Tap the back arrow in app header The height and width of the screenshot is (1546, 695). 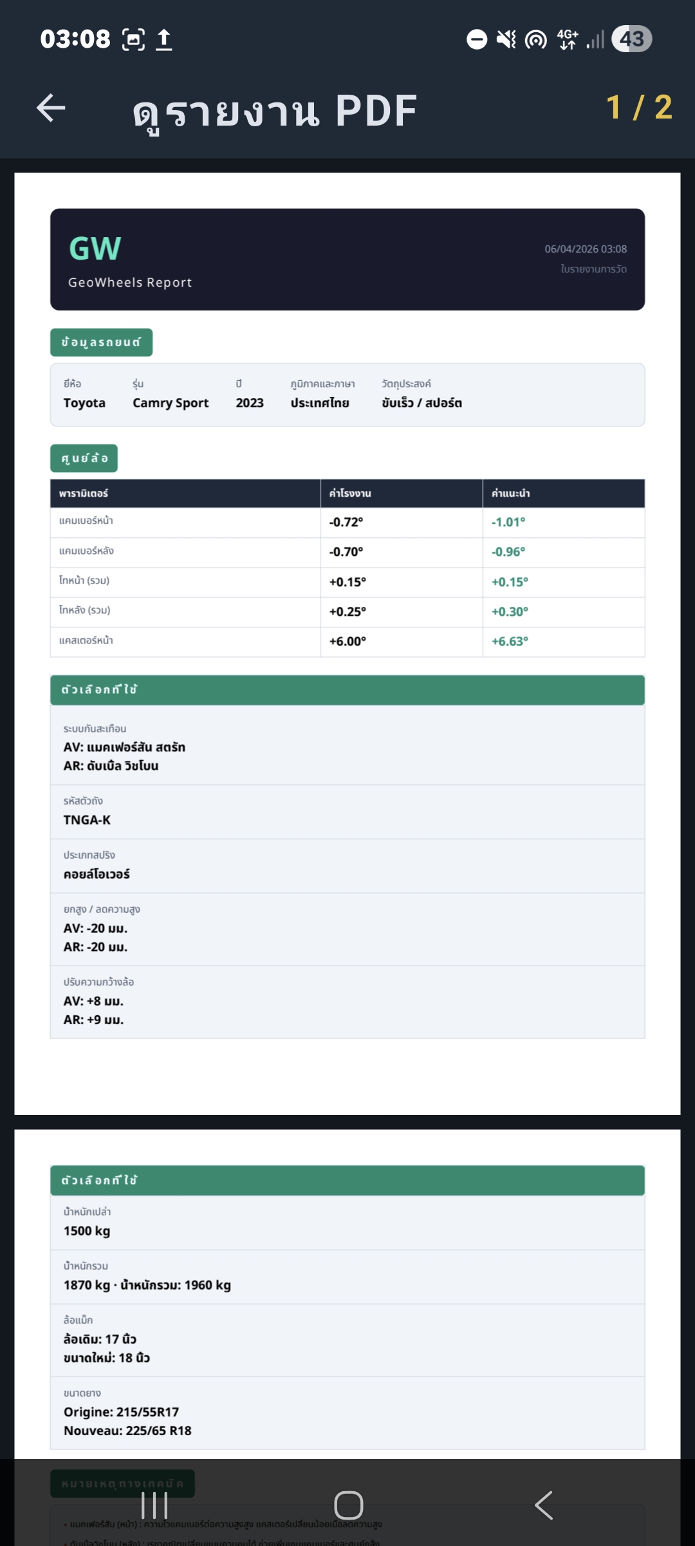[51, 108]
